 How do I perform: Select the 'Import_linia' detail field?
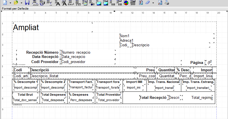203,76
